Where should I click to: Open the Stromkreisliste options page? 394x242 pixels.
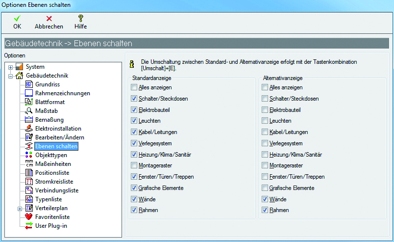click(54, 182)
